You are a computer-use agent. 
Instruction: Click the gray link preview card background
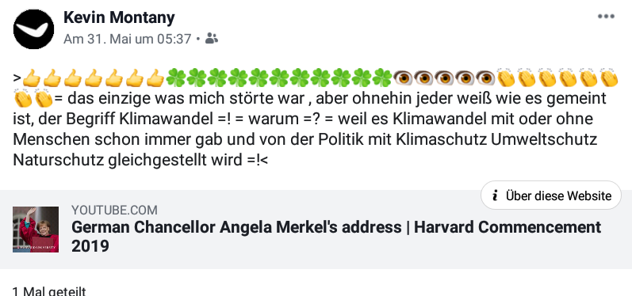coord(316,230)
